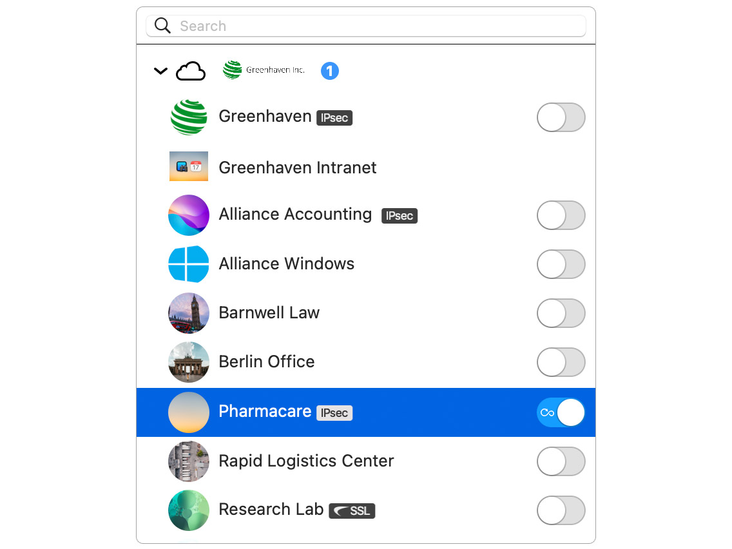Click the Pharmacare gradient circle icon
The height and width of the screenshot is (549, 732).
189,412
